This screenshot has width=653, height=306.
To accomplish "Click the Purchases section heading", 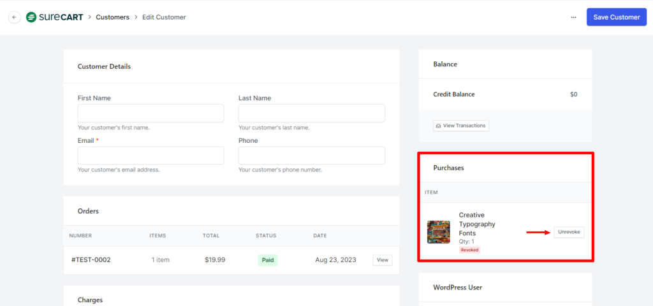I will [448, 168].
